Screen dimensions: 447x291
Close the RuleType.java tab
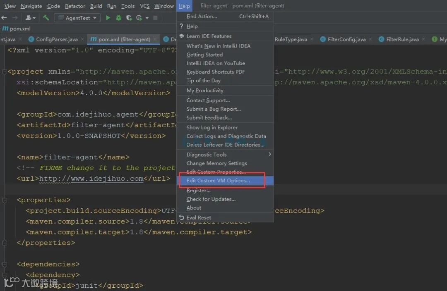click(x=312, y=39)
